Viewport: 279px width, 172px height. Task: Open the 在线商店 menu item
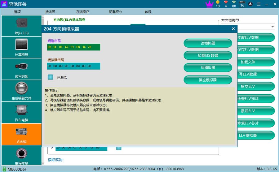pyautogui.click(x=83, y=12)
